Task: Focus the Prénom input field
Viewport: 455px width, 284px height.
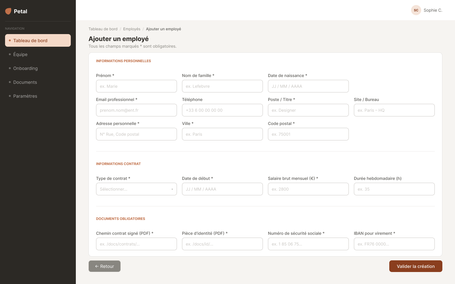Action: 136,86
